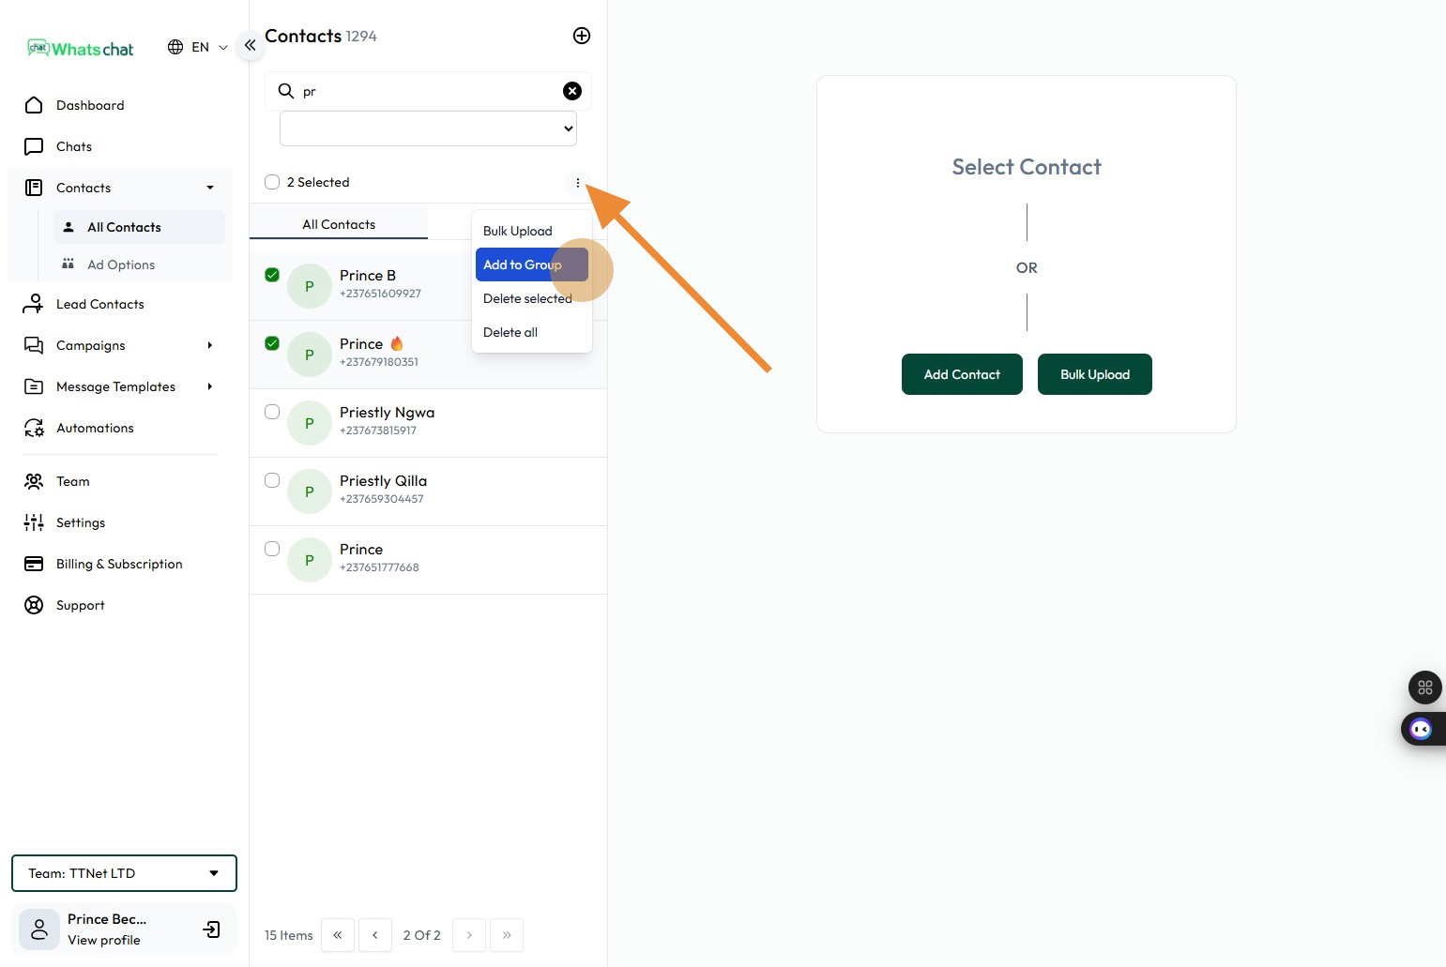This screenshot has height=967, width=1446.
Task: Select Delete selected in the menu
Action: click(x=527, y=298)
